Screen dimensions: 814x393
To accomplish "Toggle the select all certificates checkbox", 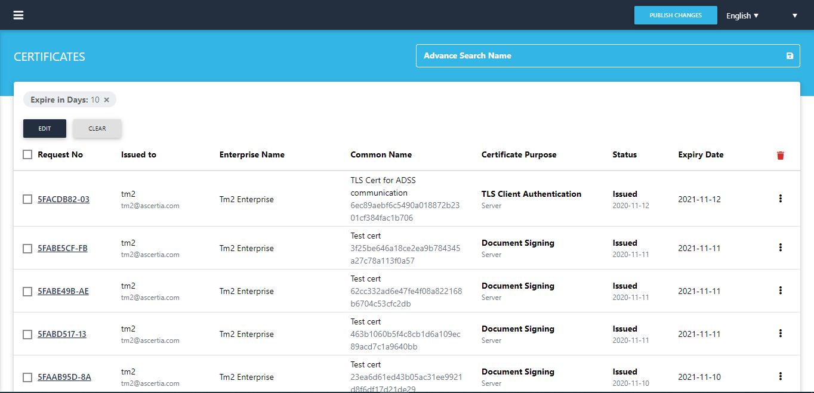I will pyautogui.click(x=27, y=154).
